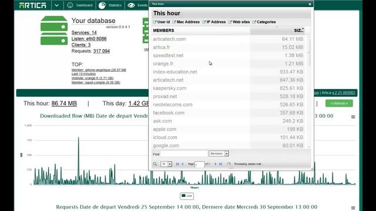Open the Requests chart hamburger menu
The height and width of the screenshot is (211, 376).
(x=353, y=207)
